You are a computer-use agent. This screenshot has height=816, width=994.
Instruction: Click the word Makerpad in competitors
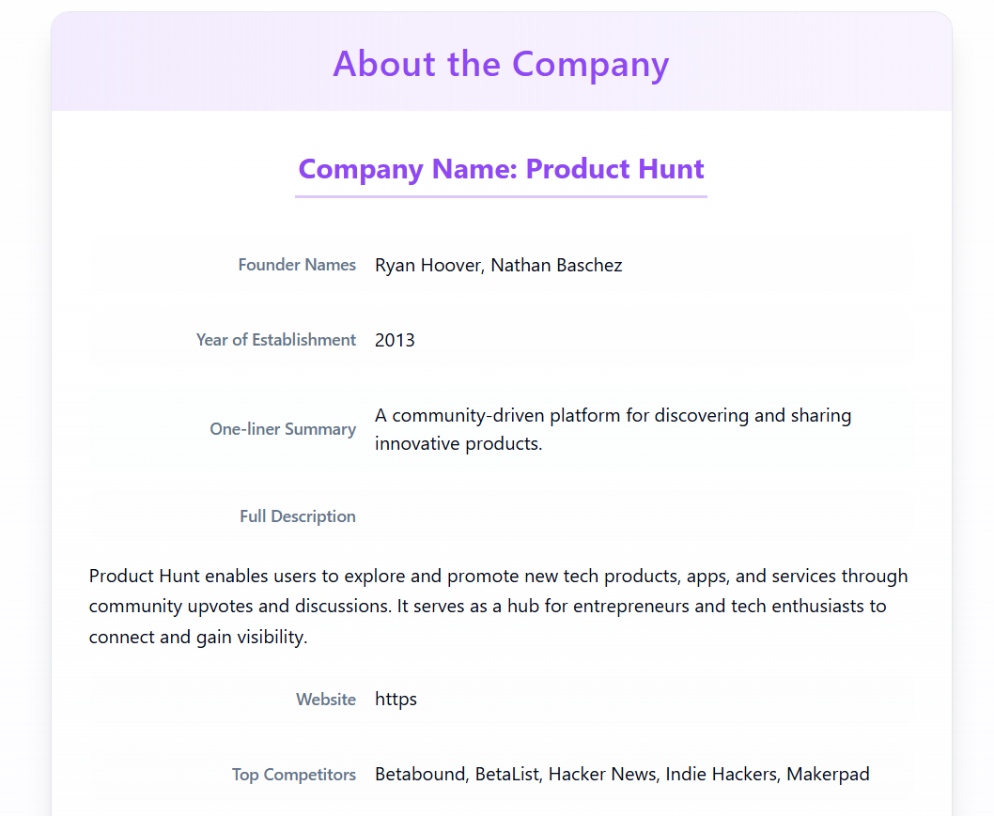coord(828,774)
